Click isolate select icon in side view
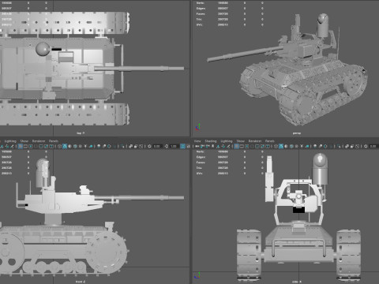 (339, 146)
